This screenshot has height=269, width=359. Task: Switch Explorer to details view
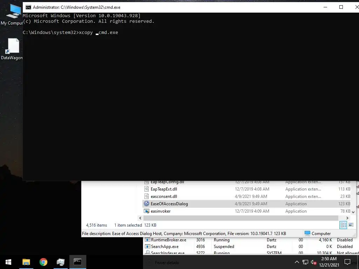point(343,225)
